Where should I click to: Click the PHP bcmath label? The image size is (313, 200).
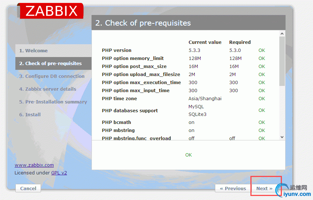pos(116,122)
